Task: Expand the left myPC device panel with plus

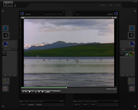Action: [x=16, y=42]
